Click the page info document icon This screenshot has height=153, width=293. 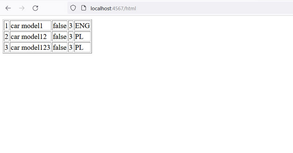[84, 8]
